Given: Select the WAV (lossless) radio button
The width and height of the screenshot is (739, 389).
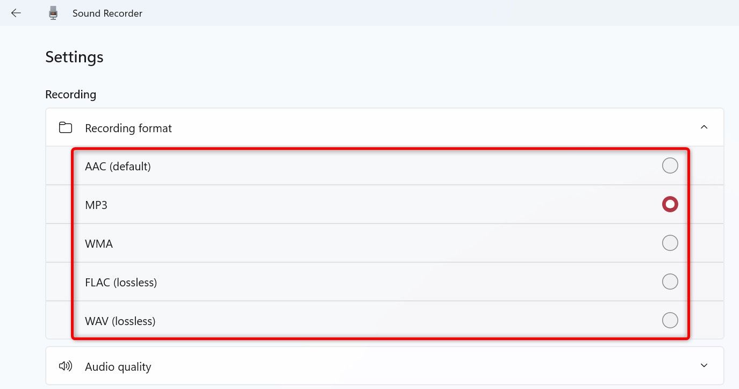Looking at the screenshot, I should pyautogui.click(x=670, y=320).
